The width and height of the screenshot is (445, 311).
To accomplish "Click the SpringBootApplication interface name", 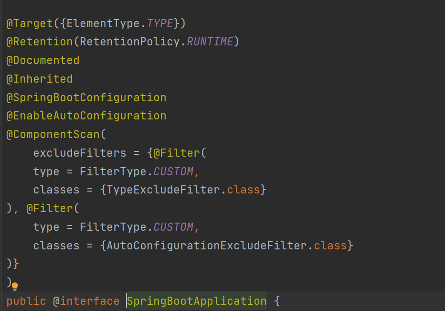I will point(197,301).
